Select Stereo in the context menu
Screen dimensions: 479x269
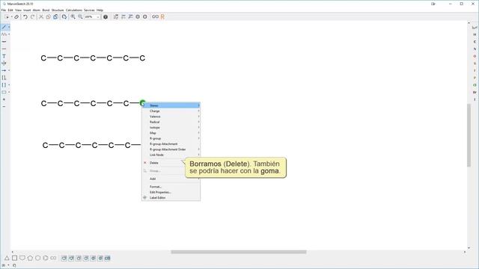171,105
